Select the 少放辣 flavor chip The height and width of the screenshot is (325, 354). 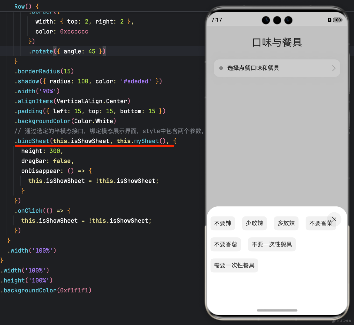pos(254,223)
